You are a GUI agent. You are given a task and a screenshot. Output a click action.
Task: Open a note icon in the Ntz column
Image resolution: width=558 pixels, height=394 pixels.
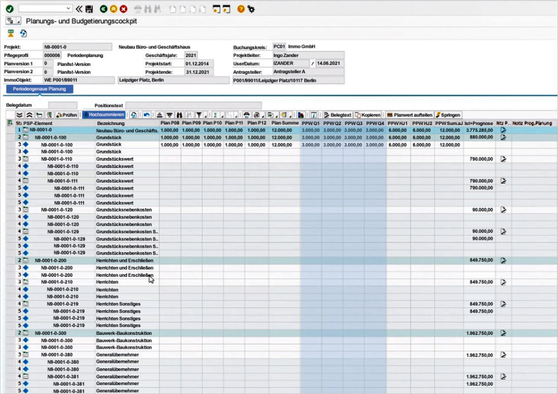[503, 131]
